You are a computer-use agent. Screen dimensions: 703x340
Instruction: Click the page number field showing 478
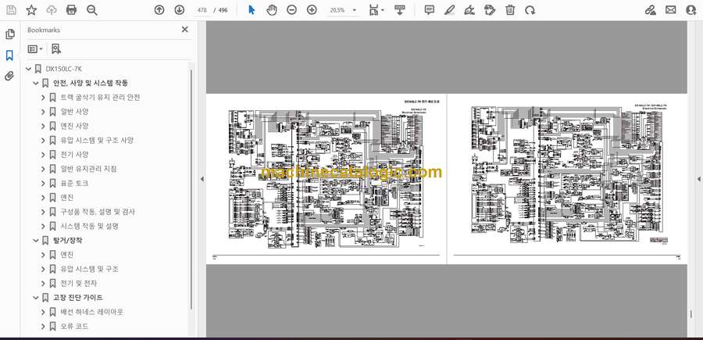[x=202, y=10]
